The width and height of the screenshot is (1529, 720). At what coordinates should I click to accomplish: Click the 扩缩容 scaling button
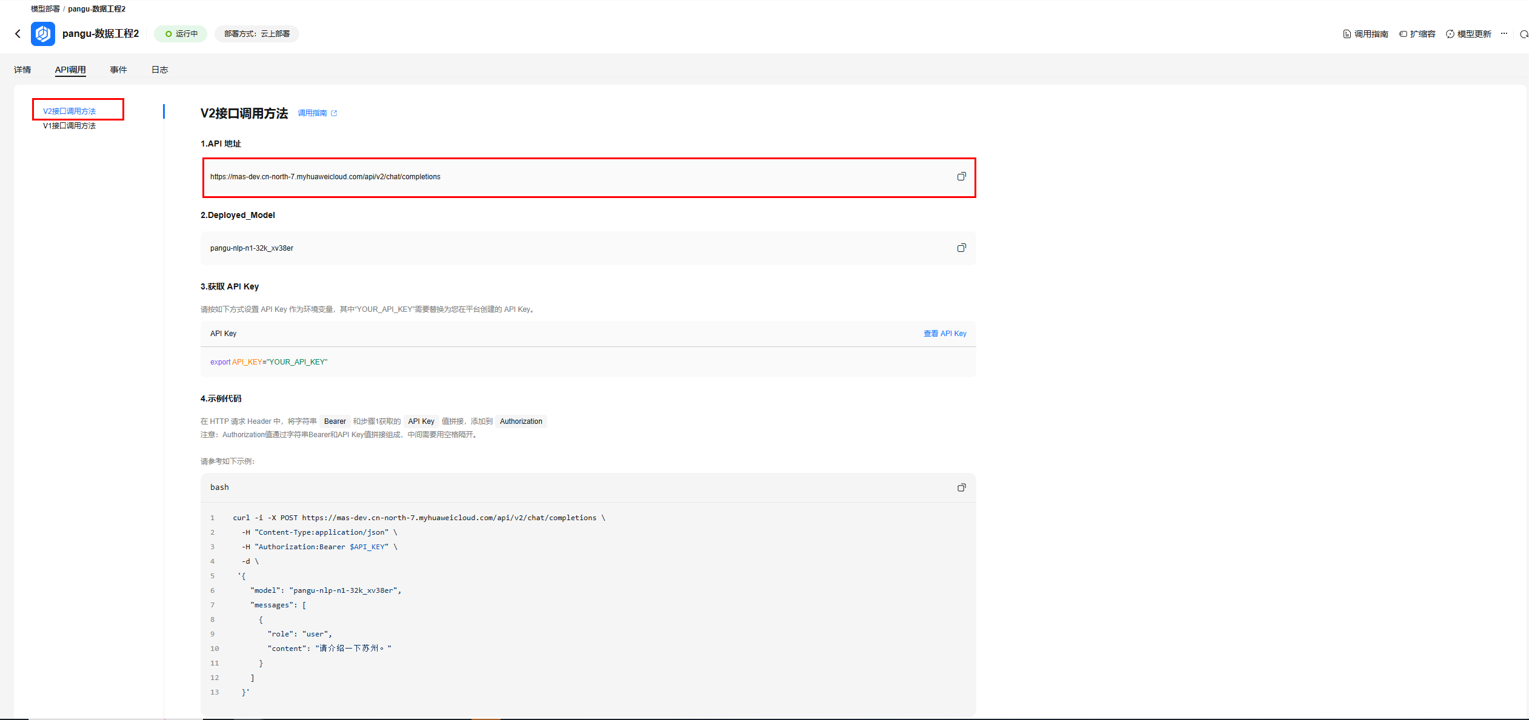[x=1417, y=34]
